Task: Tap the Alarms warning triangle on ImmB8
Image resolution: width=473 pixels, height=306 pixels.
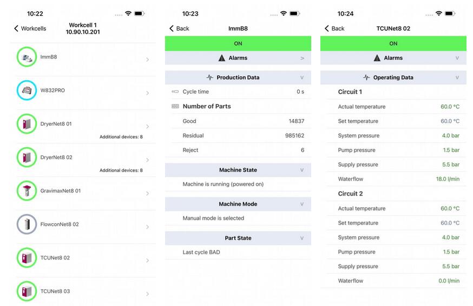Action: coord(222,58)
